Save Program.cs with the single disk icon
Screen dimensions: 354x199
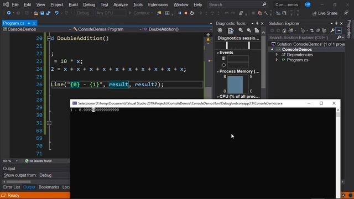[x=42, y=13]
